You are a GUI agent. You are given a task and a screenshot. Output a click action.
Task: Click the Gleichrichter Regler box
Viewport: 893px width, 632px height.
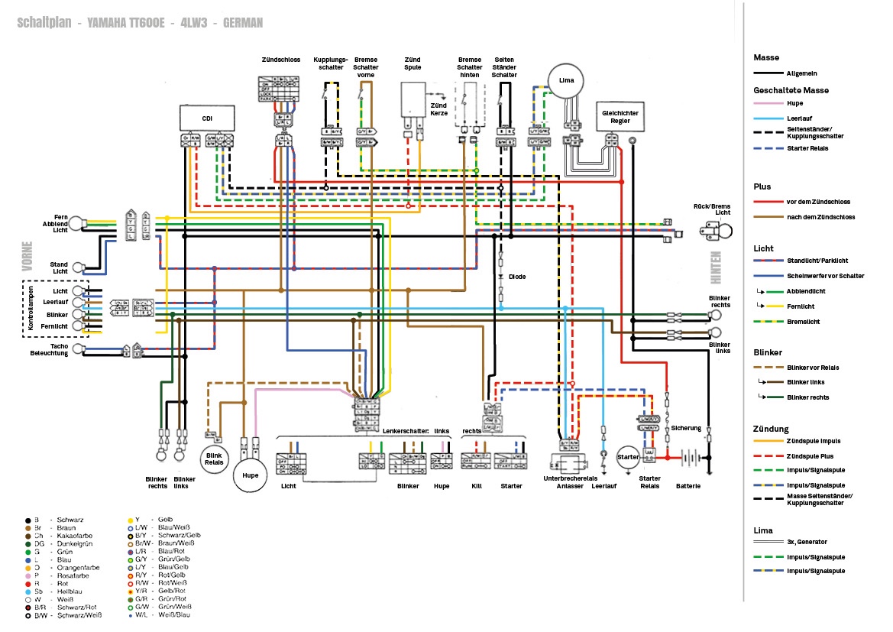(x=620, y=117)
